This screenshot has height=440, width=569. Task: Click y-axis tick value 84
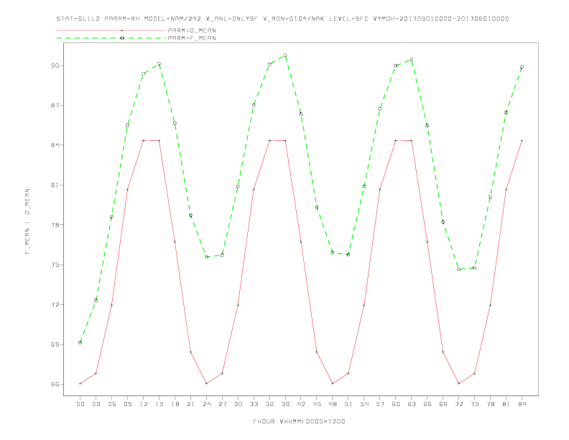[55, 145]
